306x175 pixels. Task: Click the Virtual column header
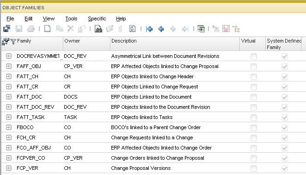click(252, 44)
